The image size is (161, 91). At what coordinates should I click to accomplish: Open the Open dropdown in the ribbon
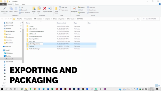[82, 7]
